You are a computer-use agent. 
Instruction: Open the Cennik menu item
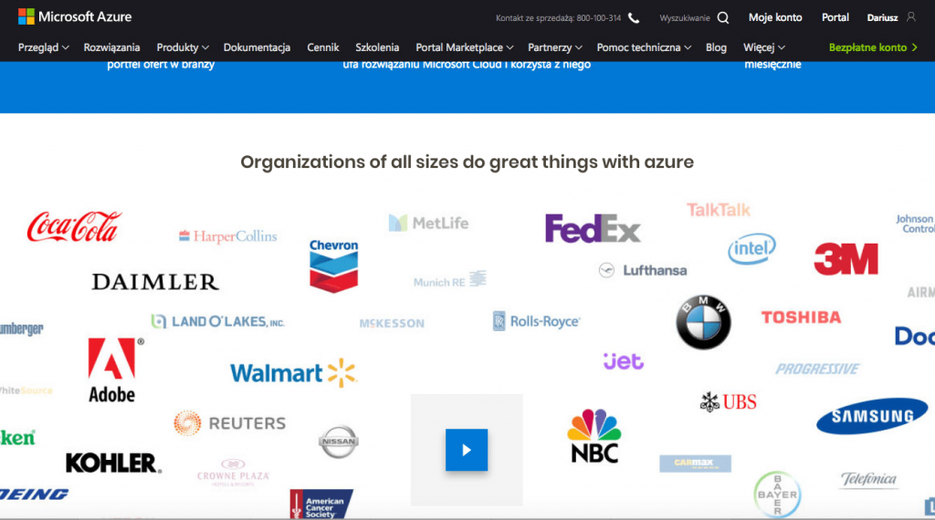point(322,47)
